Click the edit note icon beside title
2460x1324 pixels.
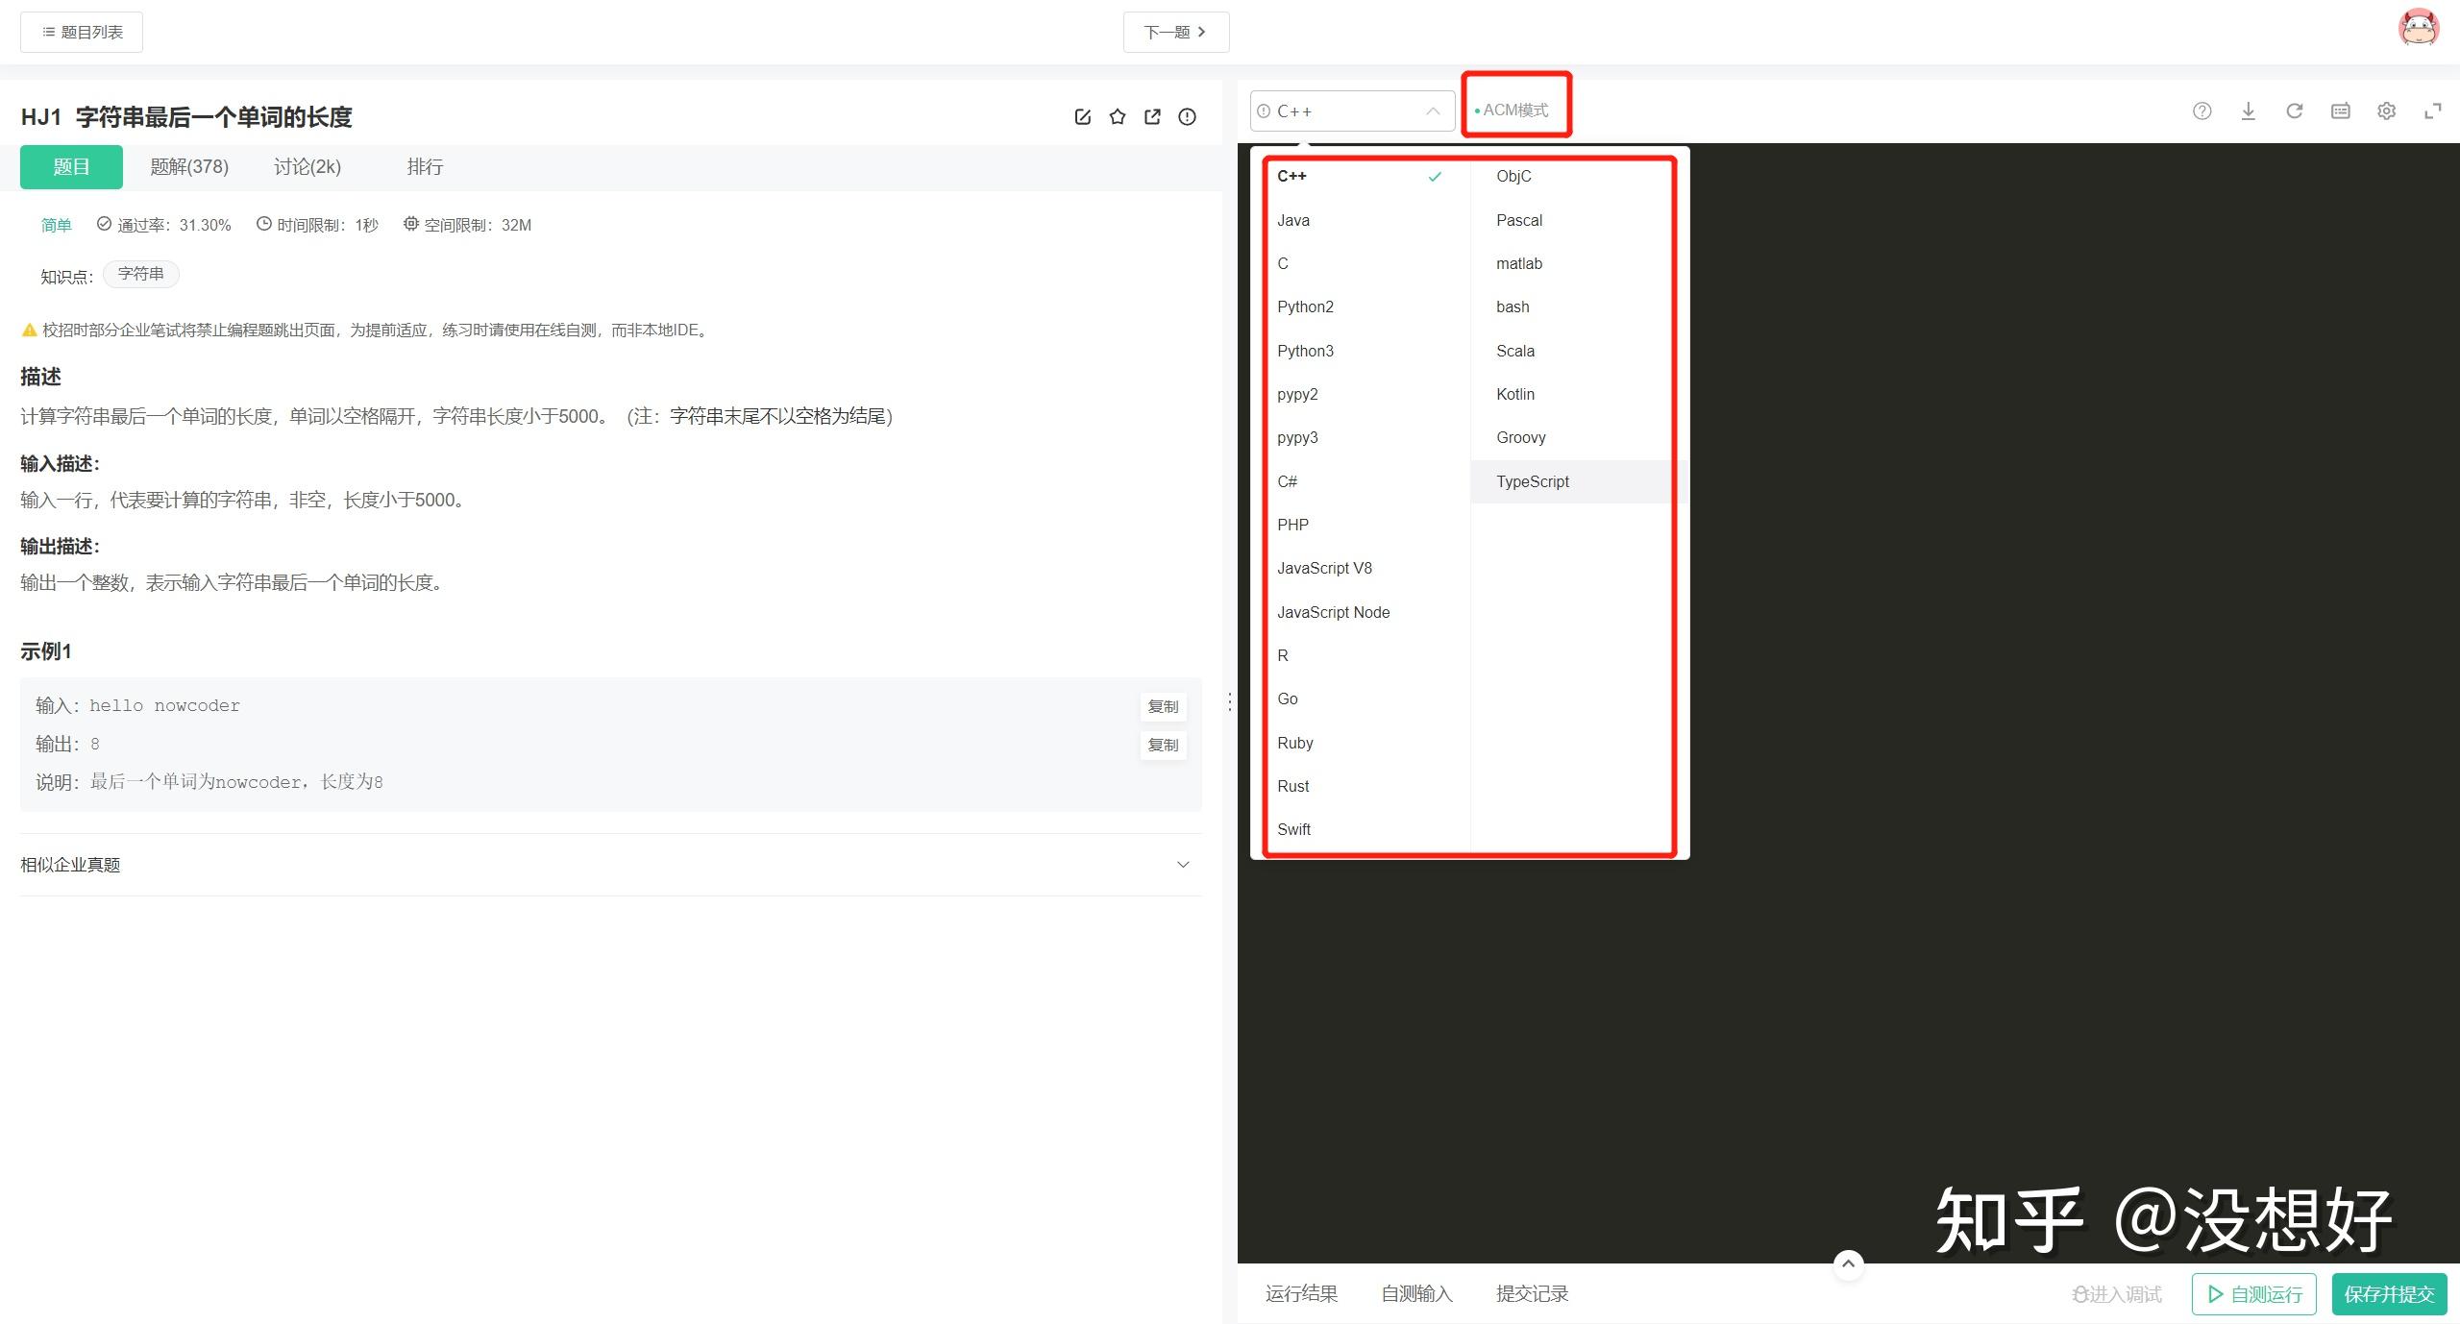click(1082, 117)
